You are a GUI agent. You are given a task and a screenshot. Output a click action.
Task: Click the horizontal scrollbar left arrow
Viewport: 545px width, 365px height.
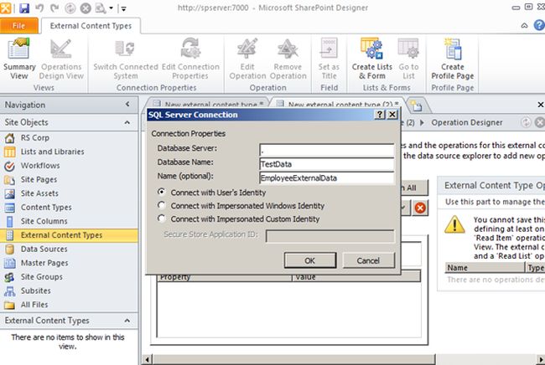tap(147, 359)
